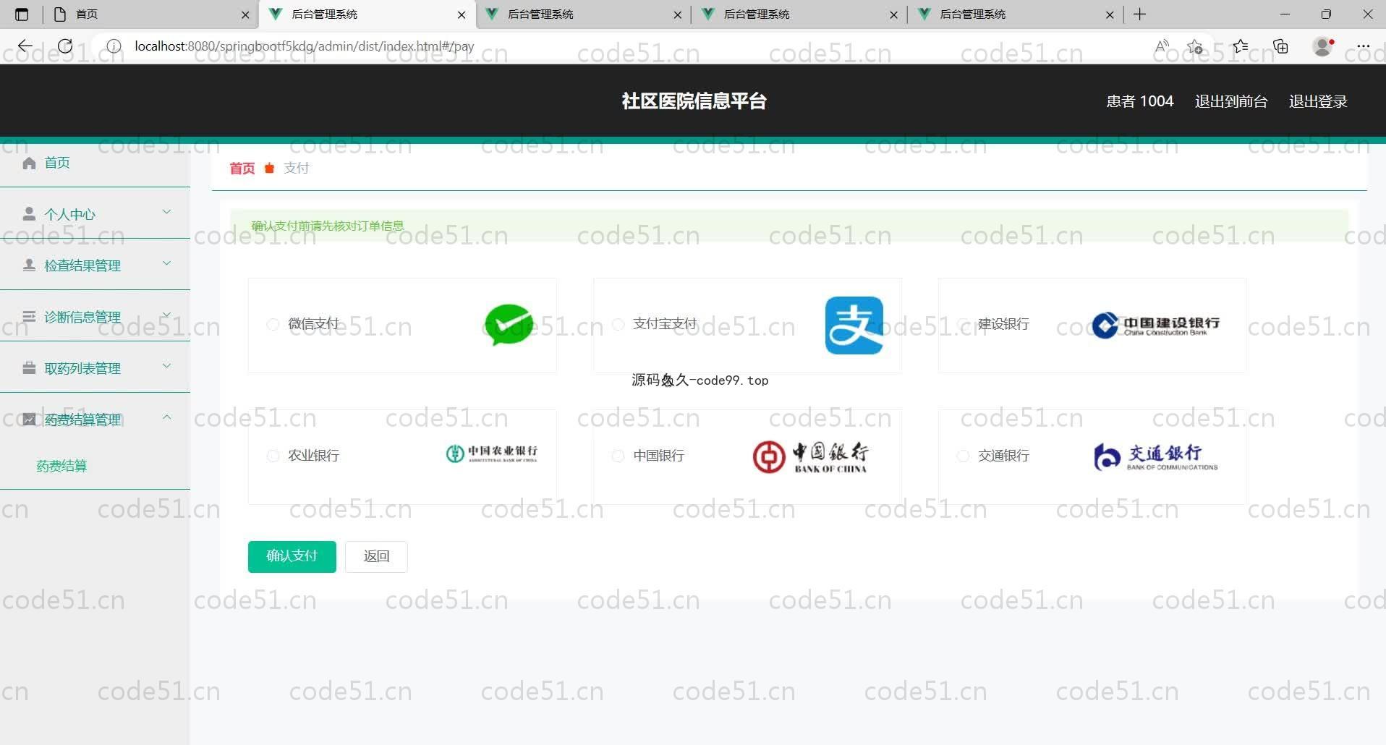Open the browser settings and more menu
This screenshot has height=745, width=1386.
[x=1364, y=46]
